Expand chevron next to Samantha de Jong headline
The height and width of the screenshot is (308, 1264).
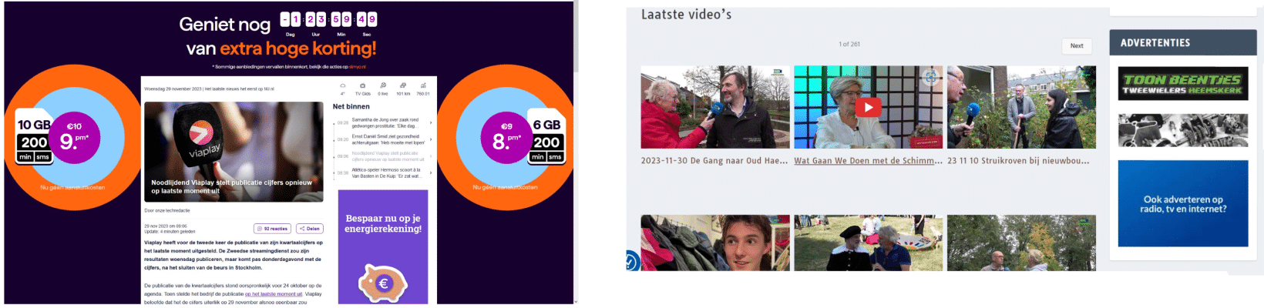431,123
